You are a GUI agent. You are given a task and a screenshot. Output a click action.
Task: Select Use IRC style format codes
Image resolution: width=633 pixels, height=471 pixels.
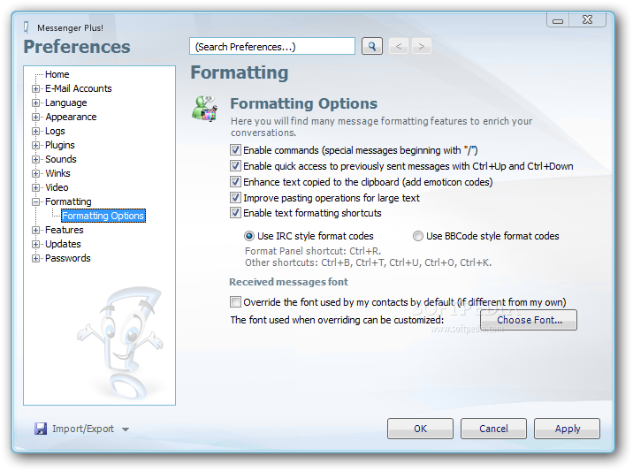[249, 236]
